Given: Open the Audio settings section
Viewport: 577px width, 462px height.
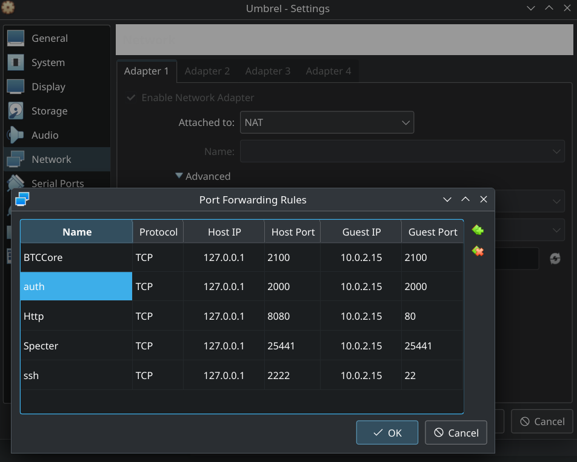Looking at the screenshot, I should point(57,135).
